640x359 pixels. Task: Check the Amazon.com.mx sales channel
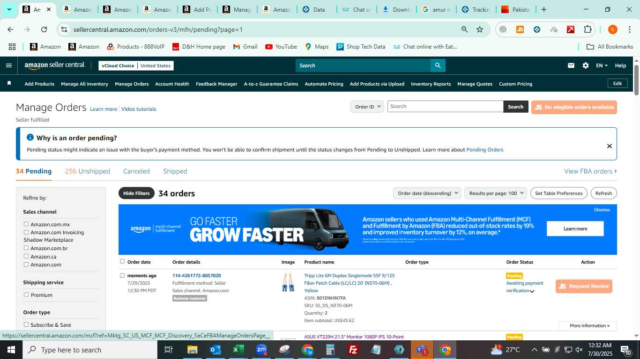pos(26,224)
